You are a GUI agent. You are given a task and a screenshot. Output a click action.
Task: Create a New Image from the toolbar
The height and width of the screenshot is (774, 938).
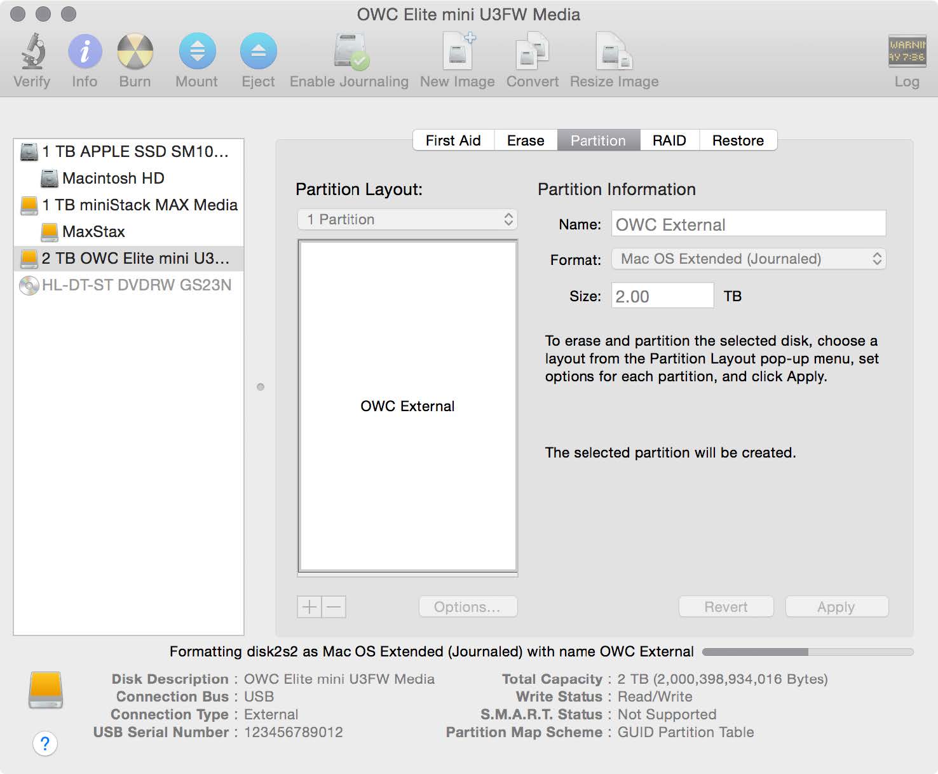point(456,57)
